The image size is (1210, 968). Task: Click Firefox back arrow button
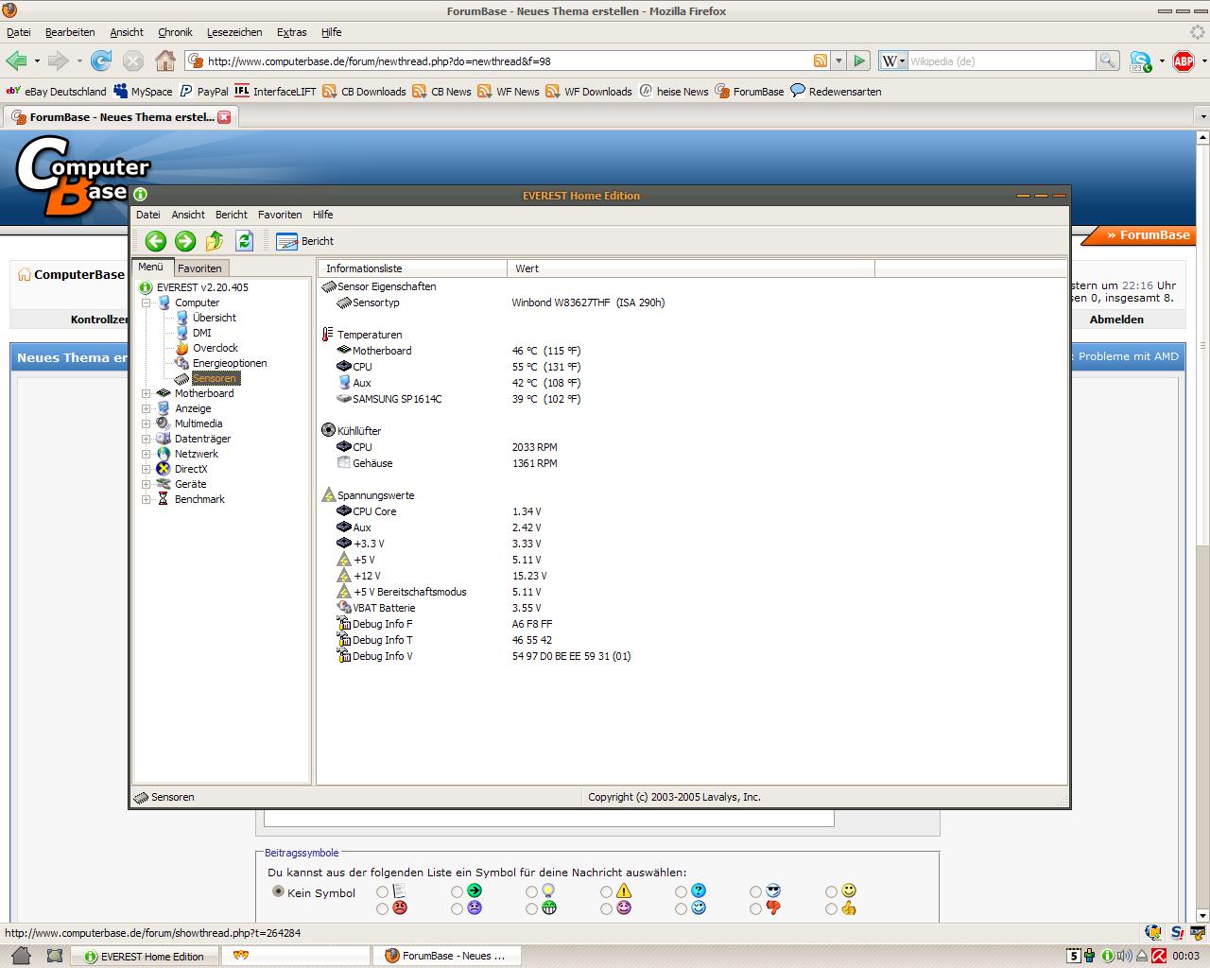click(16, 60)
